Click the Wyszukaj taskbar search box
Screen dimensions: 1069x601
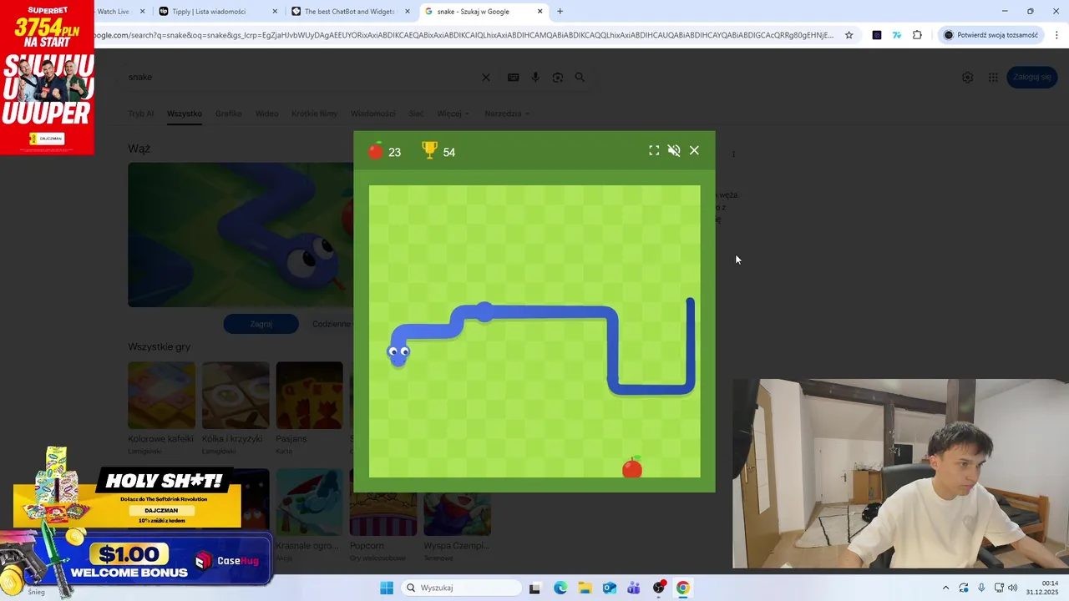[461, 588]
